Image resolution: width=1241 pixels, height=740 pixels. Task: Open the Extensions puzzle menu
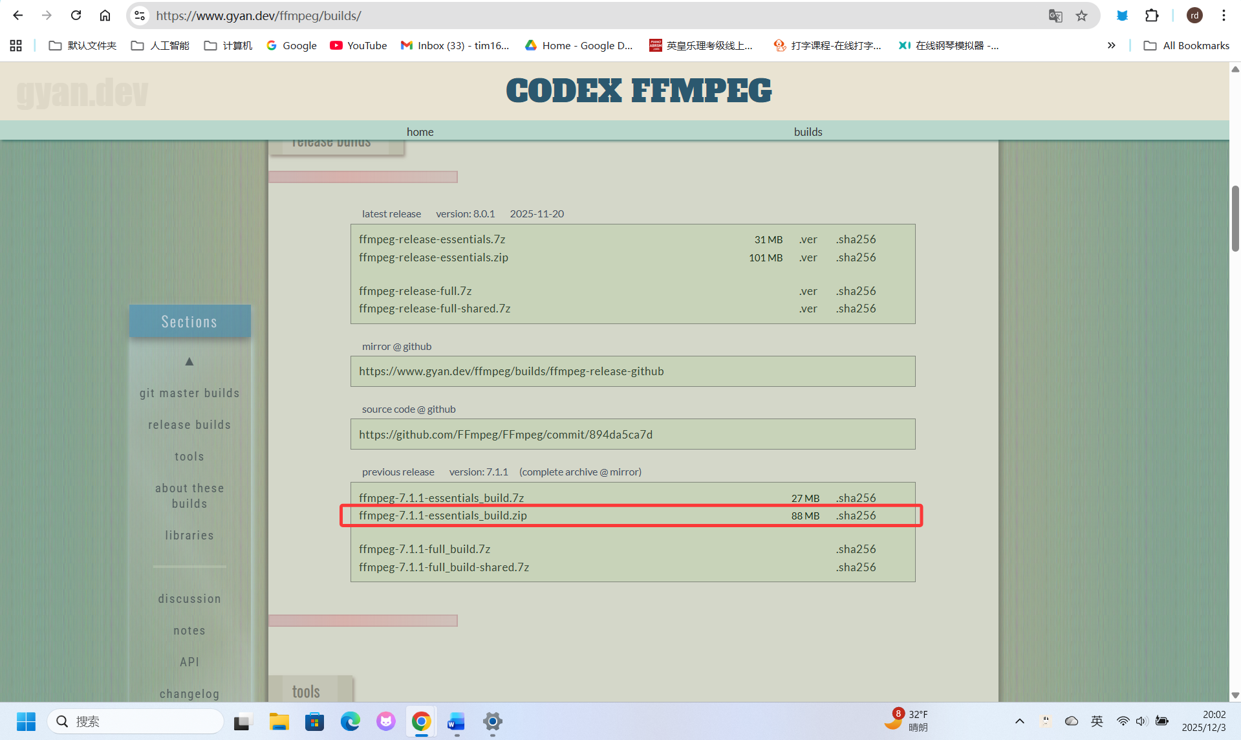point(1152,16)
